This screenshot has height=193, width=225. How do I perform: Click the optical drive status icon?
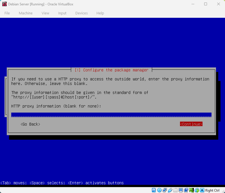(x=159, y=190)
